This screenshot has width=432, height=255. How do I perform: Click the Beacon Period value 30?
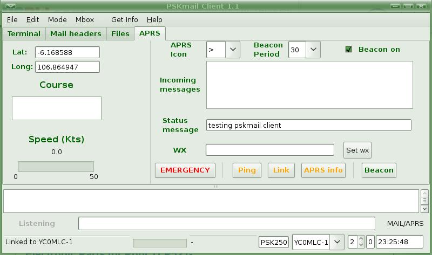tap(298, 50)
